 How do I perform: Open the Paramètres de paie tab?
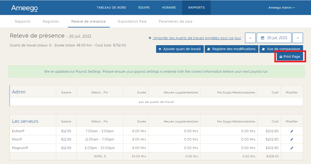point(175,21)
